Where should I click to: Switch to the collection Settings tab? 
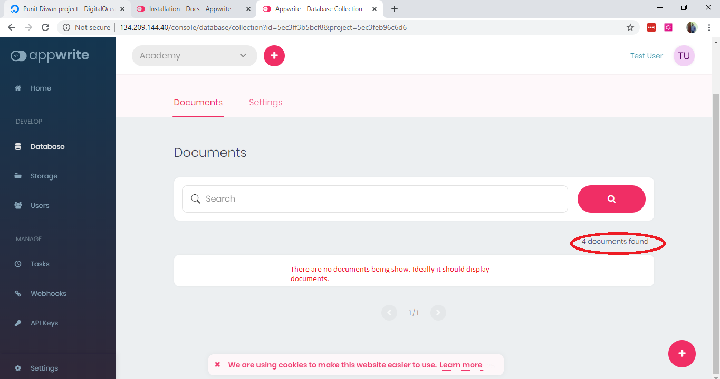265,102
